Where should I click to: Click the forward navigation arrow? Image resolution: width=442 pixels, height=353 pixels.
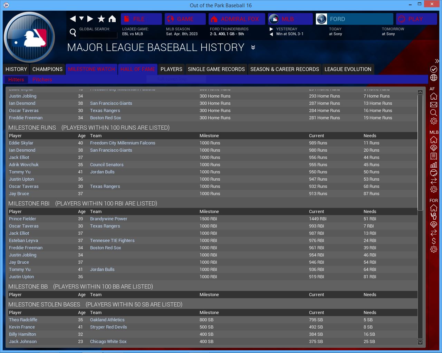click(90, 19)
